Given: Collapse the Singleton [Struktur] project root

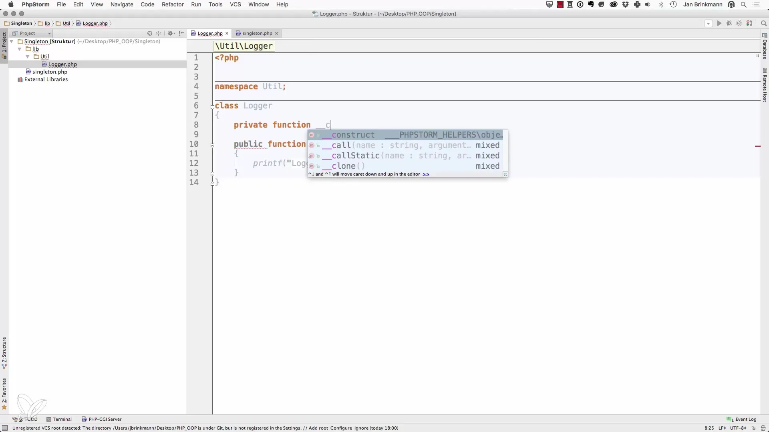Looking at the screenshot, I should [x=12, y=41].
